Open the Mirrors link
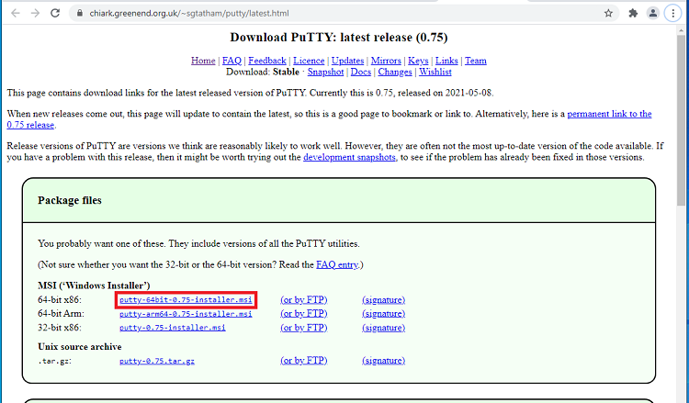This screenshot has height=403, width=689. [x=386, y=61]
